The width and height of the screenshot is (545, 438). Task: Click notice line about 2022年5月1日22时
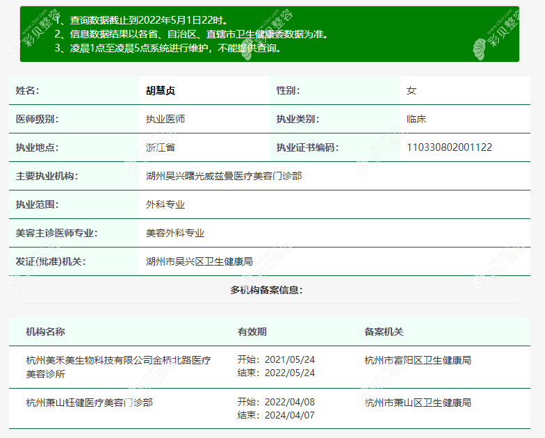click(142, 20)
